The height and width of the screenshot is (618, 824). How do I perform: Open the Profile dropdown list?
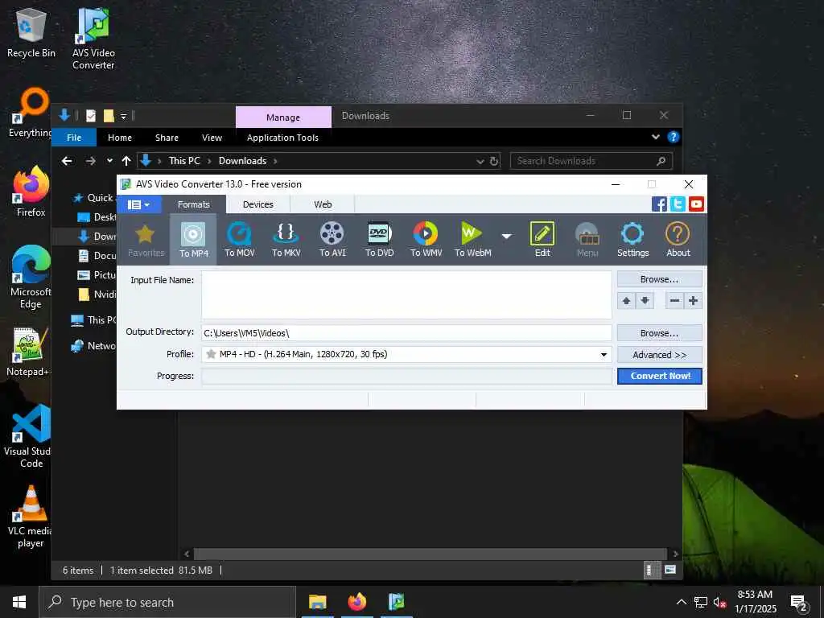604,355
